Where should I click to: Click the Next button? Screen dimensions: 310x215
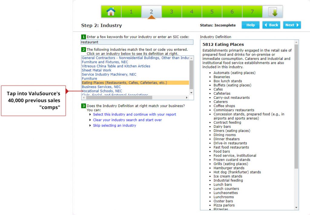[292, 25]
